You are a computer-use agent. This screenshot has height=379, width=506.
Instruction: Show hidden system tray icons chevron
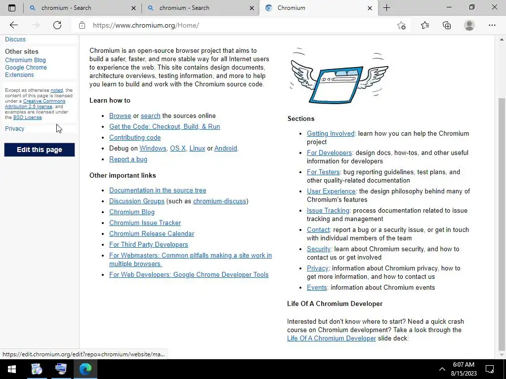point(442,369)
